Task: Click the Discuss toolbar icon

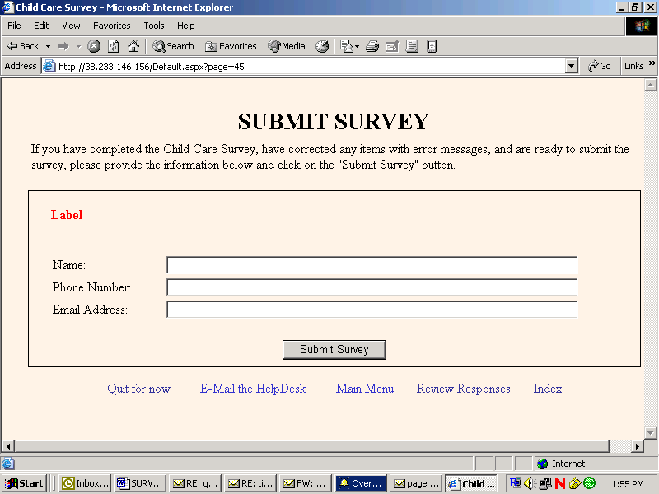Action: coord(412,46)
